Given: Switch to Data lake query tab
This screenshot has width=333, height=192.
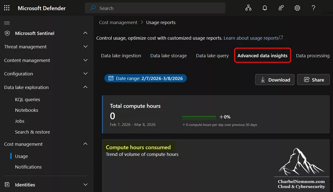Looking at the screenshot, I should coord(212,56).
